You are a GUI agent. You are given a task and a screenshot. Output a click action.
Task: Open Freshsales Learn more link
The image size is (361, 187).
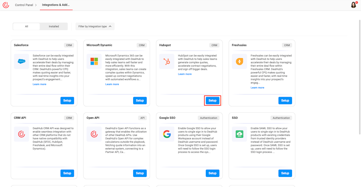pyautogui.click(x=258, y=88)
